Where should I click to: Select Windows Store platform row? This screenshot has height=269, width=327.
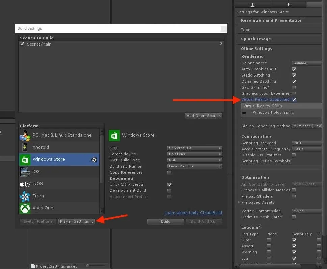tap(59, 159)
